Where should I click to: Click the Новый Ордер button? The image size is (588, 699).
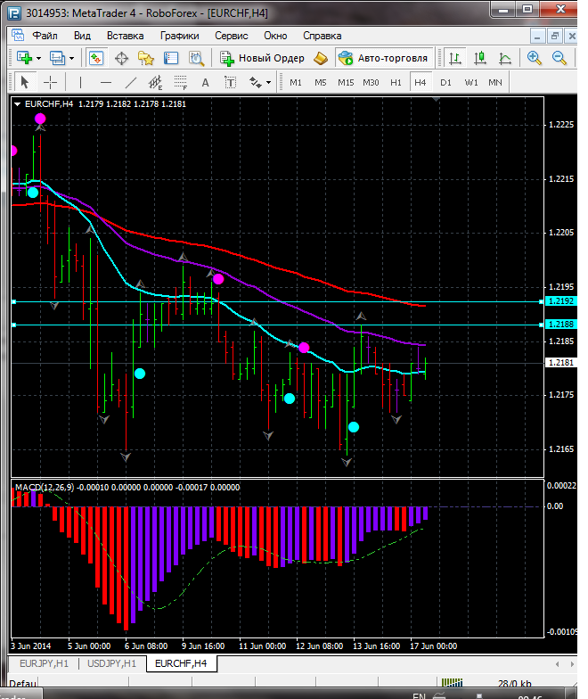(263, 58)
